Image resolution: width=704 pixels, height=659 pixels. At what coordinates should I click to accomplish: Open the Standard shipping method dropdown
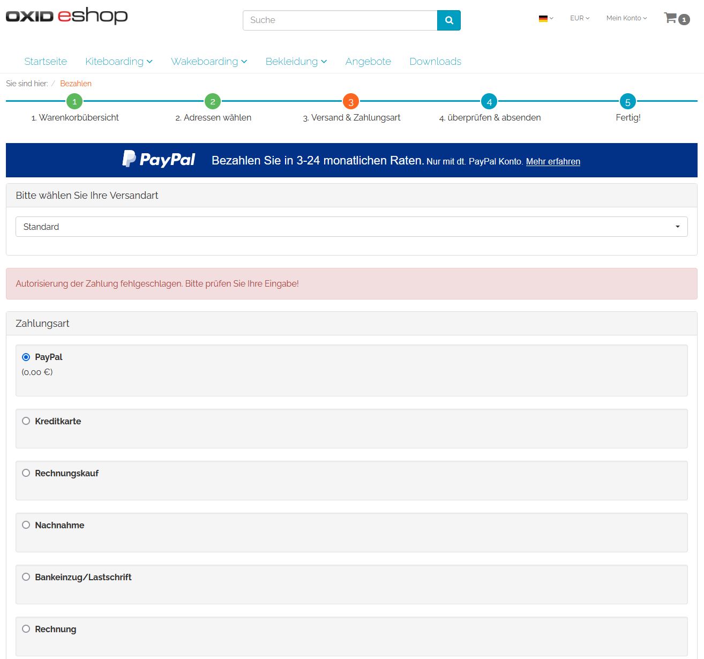351,227
